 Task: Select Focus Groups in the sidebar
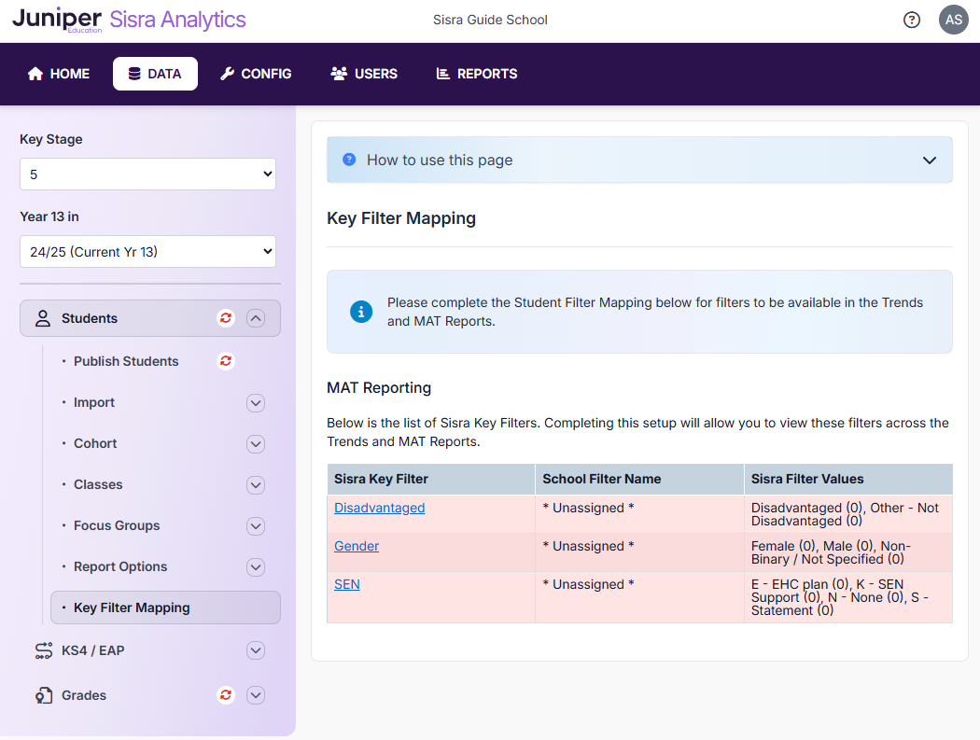(117, 525)
